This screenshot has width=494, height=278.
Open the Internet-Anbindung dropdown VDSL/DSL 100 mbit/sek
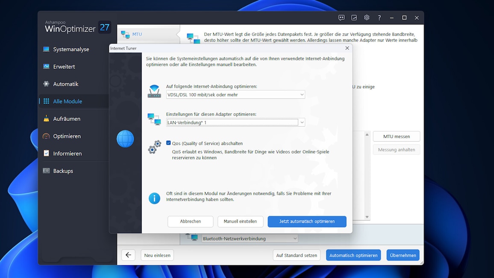click(x=235, y=95)
